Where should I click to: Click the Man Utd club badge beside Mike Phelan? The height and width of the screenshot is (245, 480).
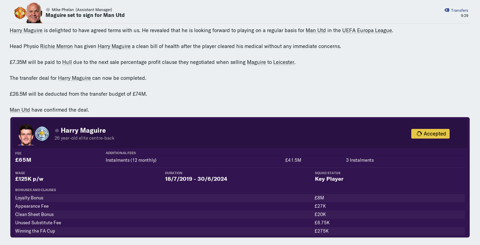pyautogui.click(x=20, y=13)
